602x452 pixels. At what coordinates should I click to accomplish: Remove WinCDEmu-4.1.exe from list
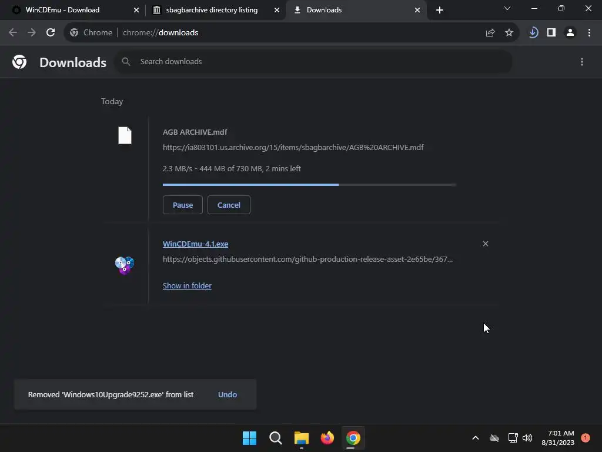click(485, 244)
